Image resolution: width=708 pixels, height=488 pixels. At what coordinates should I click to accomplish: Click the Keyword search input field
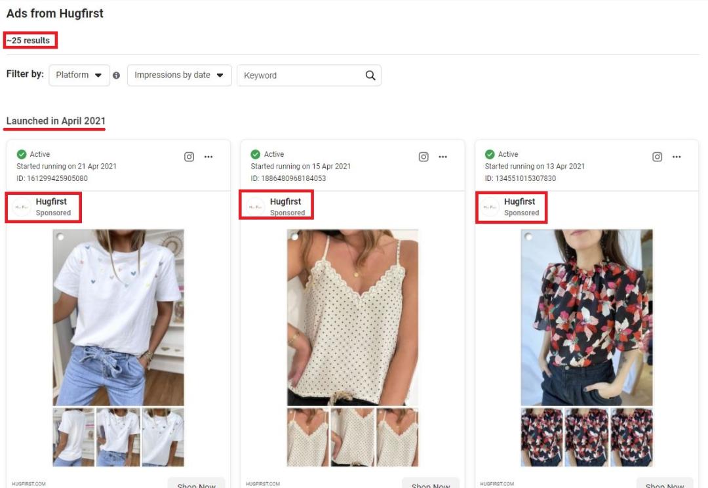[309, 75]
